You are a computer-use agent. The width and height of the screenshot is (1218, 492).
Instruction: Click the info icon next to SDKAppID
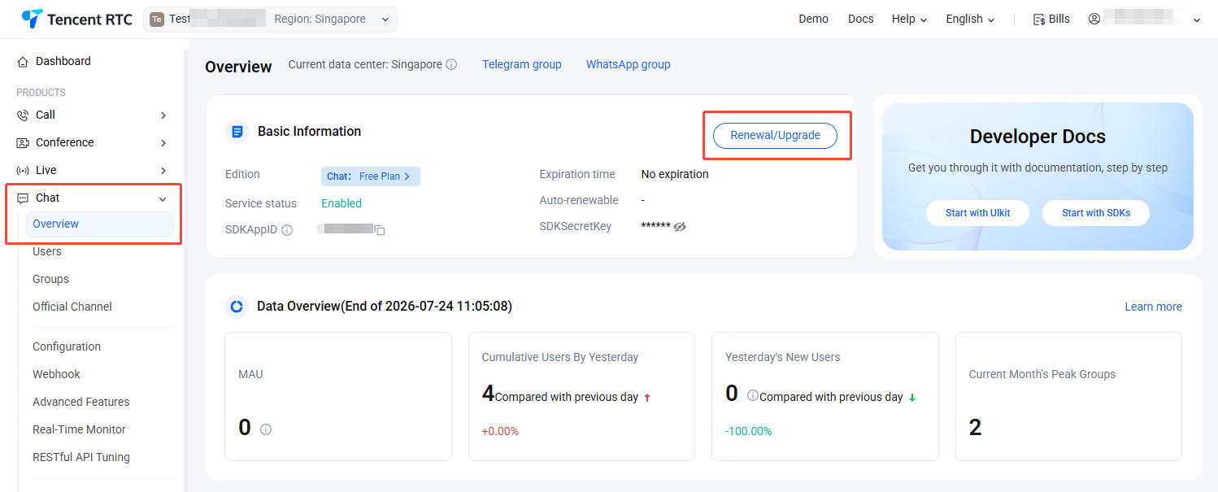287,230
